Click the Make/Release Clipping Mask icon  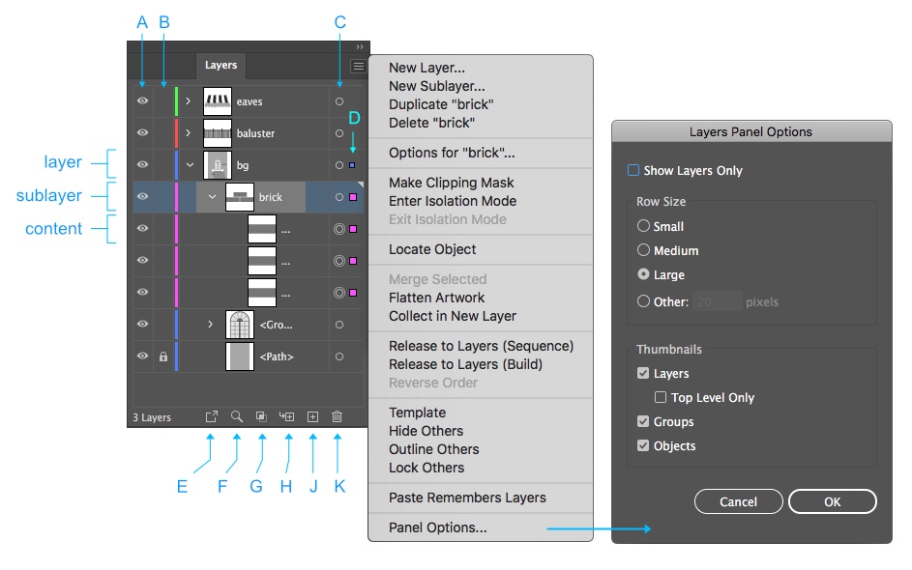tap(261, 417)
